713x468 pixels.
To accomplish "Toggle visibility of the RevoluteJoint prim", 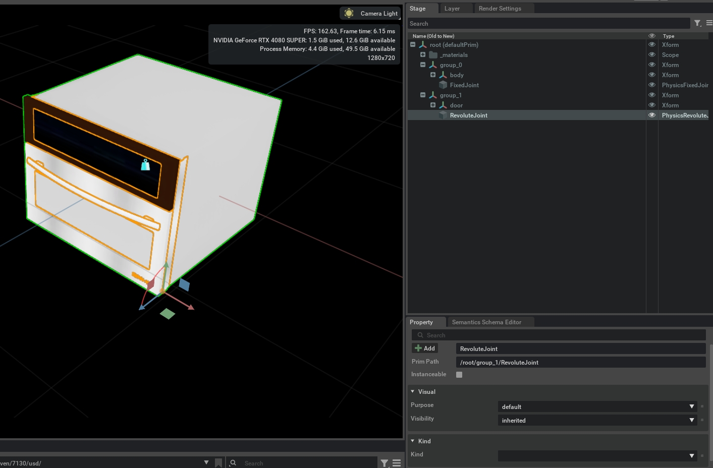I will pos(651,115).
